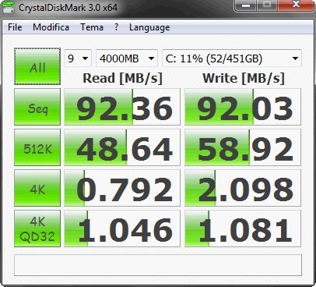Image resolution: width=316 pixels, height=287 pixels.
Task: Open the Modifica menu
Action: [51, 27]
